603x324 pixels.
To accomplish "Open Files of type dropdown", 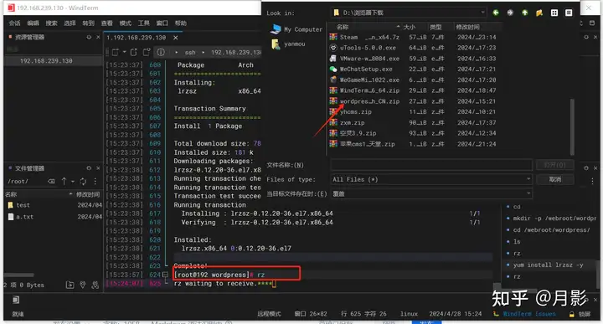I will [x=528, y=179].
